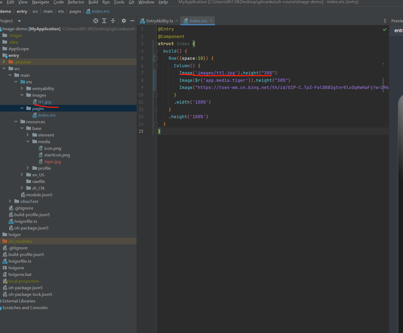Open Project panel settings gear

pyautogui.click(x=124, y=21)
